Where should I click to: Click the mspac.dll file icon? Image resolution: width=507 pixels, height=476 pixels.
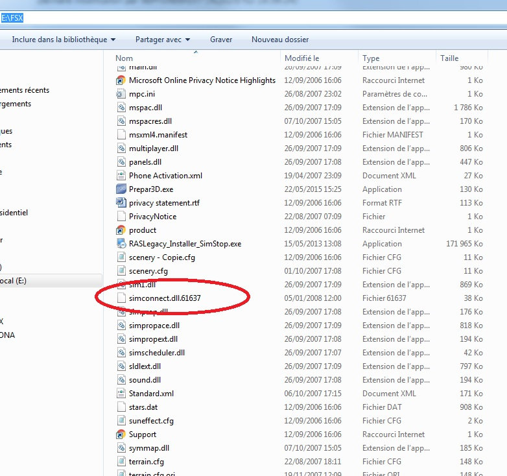click(x=121, y=108)
